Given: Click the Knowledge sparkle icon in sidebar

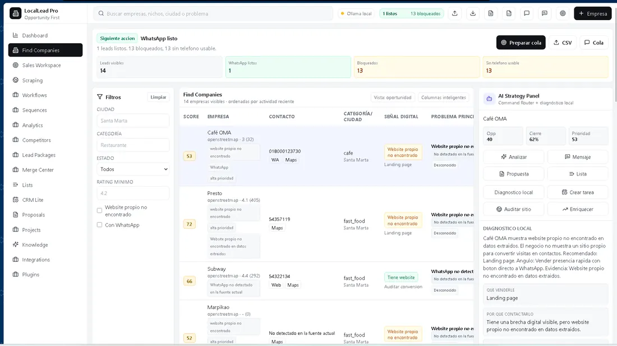Looking at the screenshot, I should tap(15, 244).
